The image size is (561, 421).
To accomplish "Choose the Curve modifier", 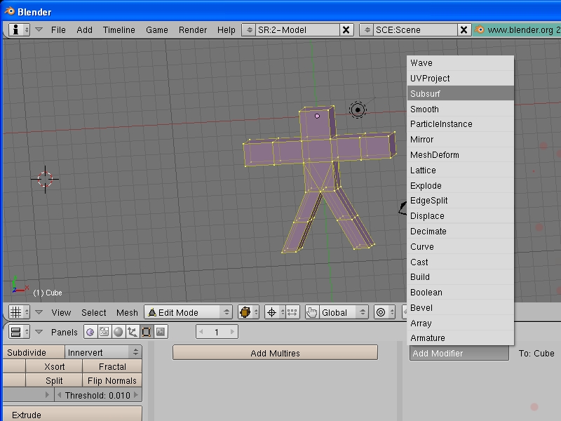I will [461, 247].
